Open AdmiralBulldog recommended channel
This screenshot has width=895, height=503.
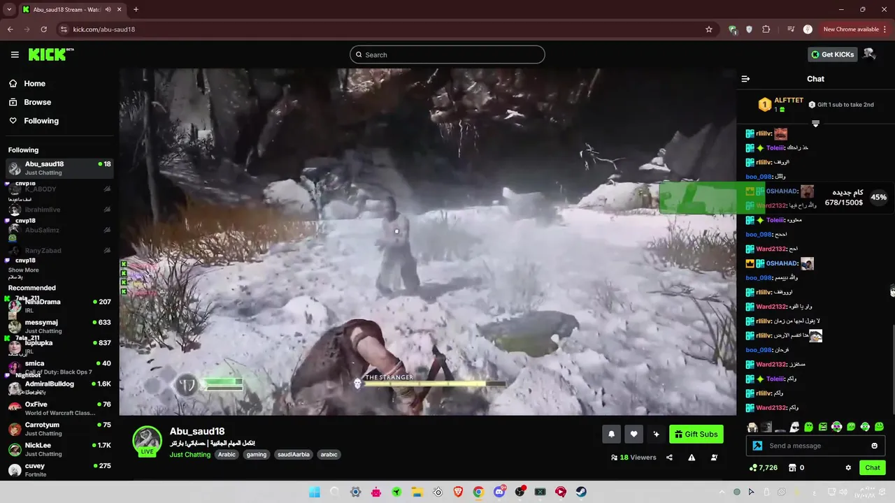click(59, 388)
